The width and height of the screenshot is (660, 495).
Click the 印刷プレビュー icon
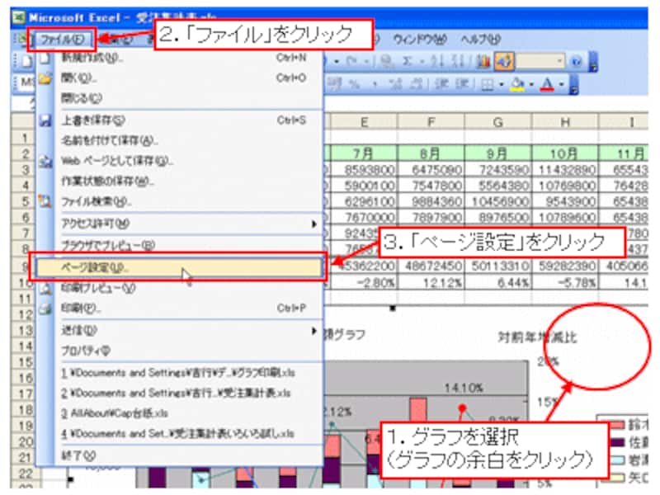point(46,288)
